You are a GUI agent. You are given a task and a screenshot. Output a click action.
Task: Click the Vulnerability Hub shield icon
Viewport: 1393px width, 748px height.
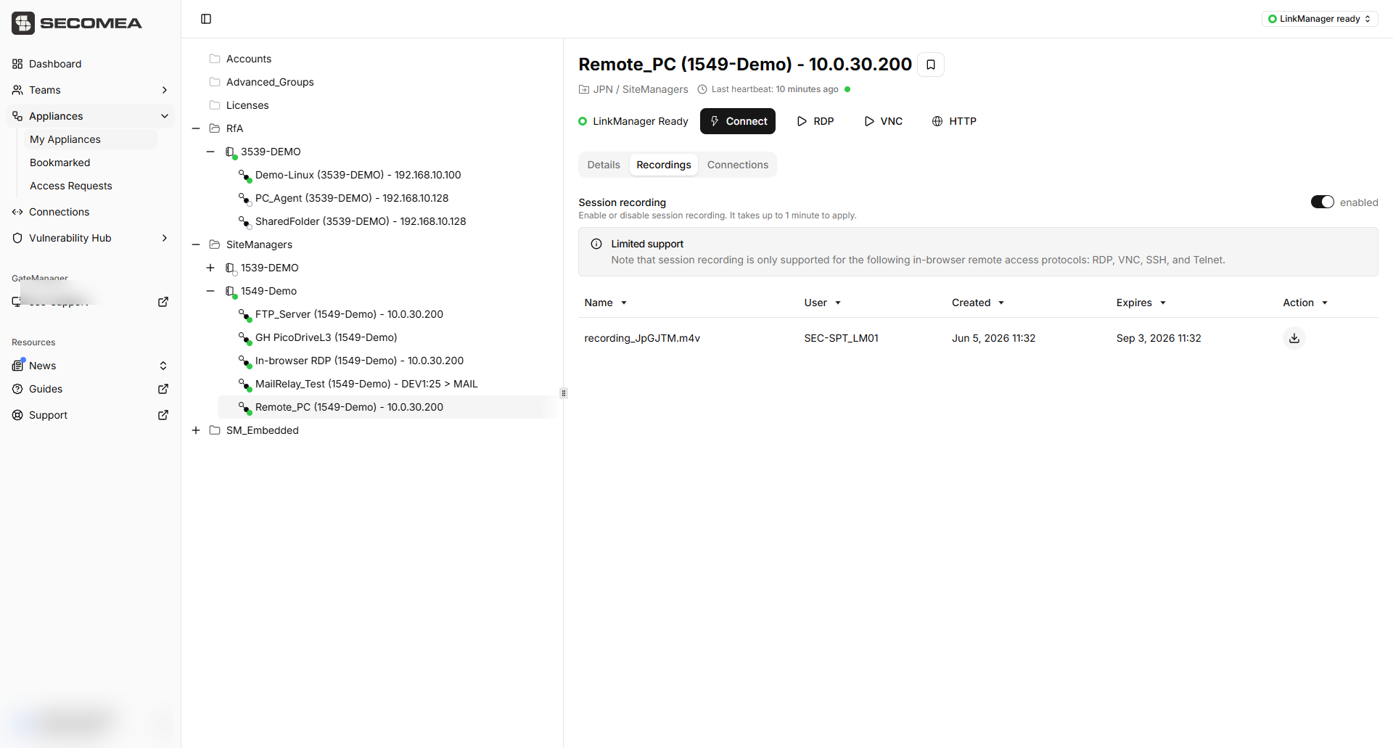tap(17, 238)
